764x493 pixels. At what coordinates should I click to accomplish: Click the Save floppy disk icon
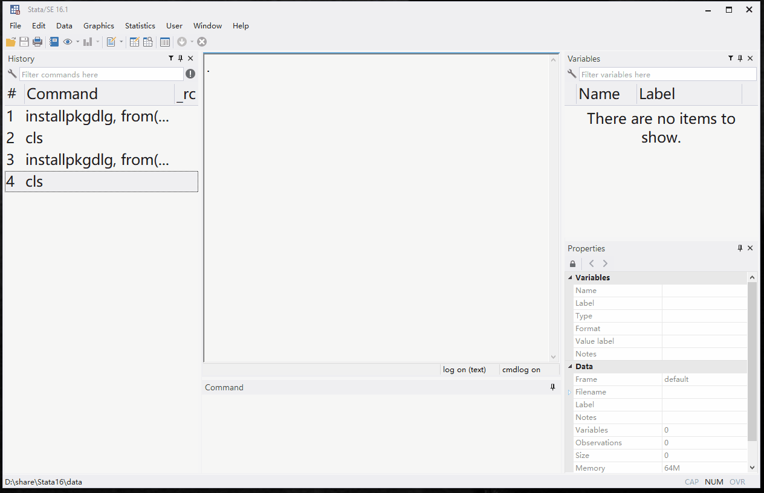24,42
